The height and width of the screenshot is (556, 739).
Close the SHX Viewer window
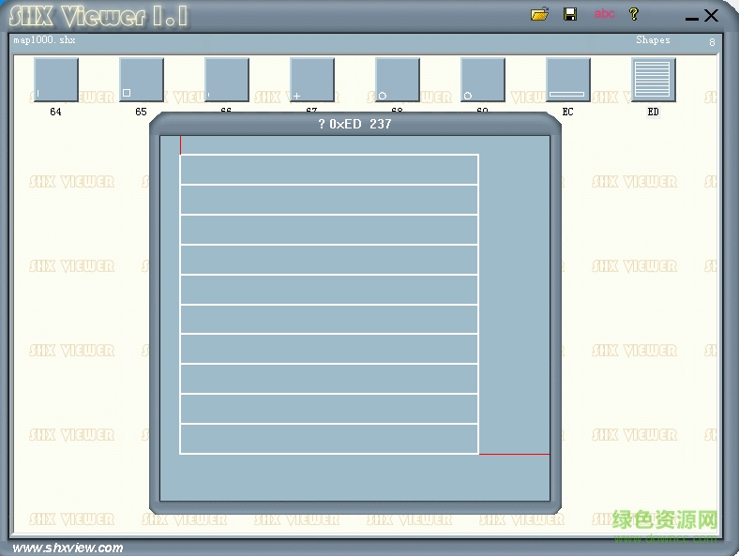tap(711, 16)
